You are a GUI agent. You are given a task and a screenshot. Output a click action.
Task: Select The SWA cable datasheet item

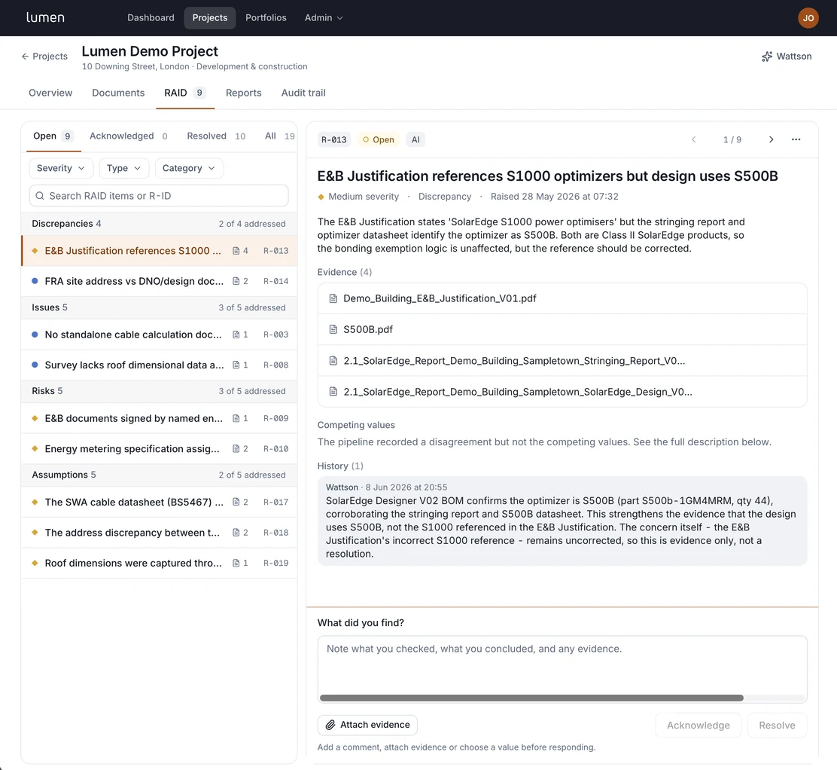click(x=159, y=502)
